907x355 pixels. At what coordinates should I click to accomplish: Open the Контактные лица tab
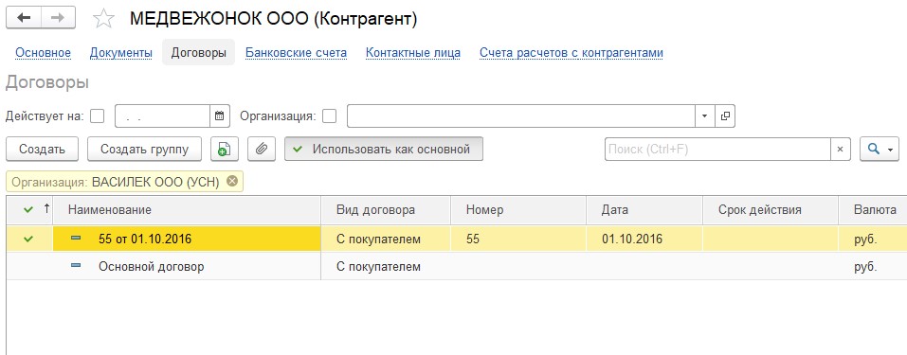413,53
